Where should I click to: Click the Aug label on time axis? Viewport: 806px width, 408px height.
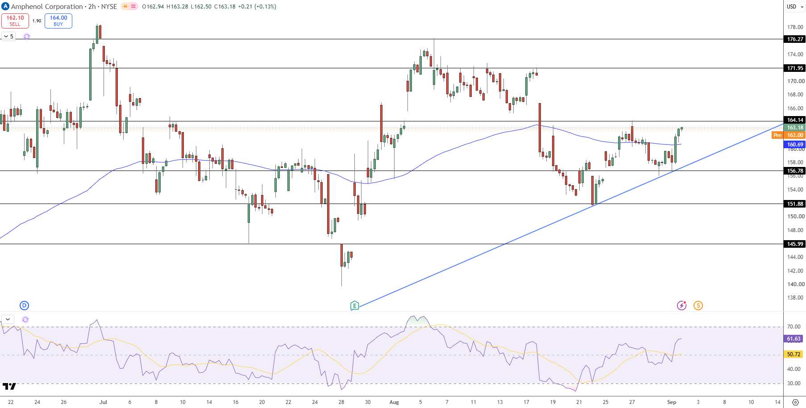pos(394,402)
